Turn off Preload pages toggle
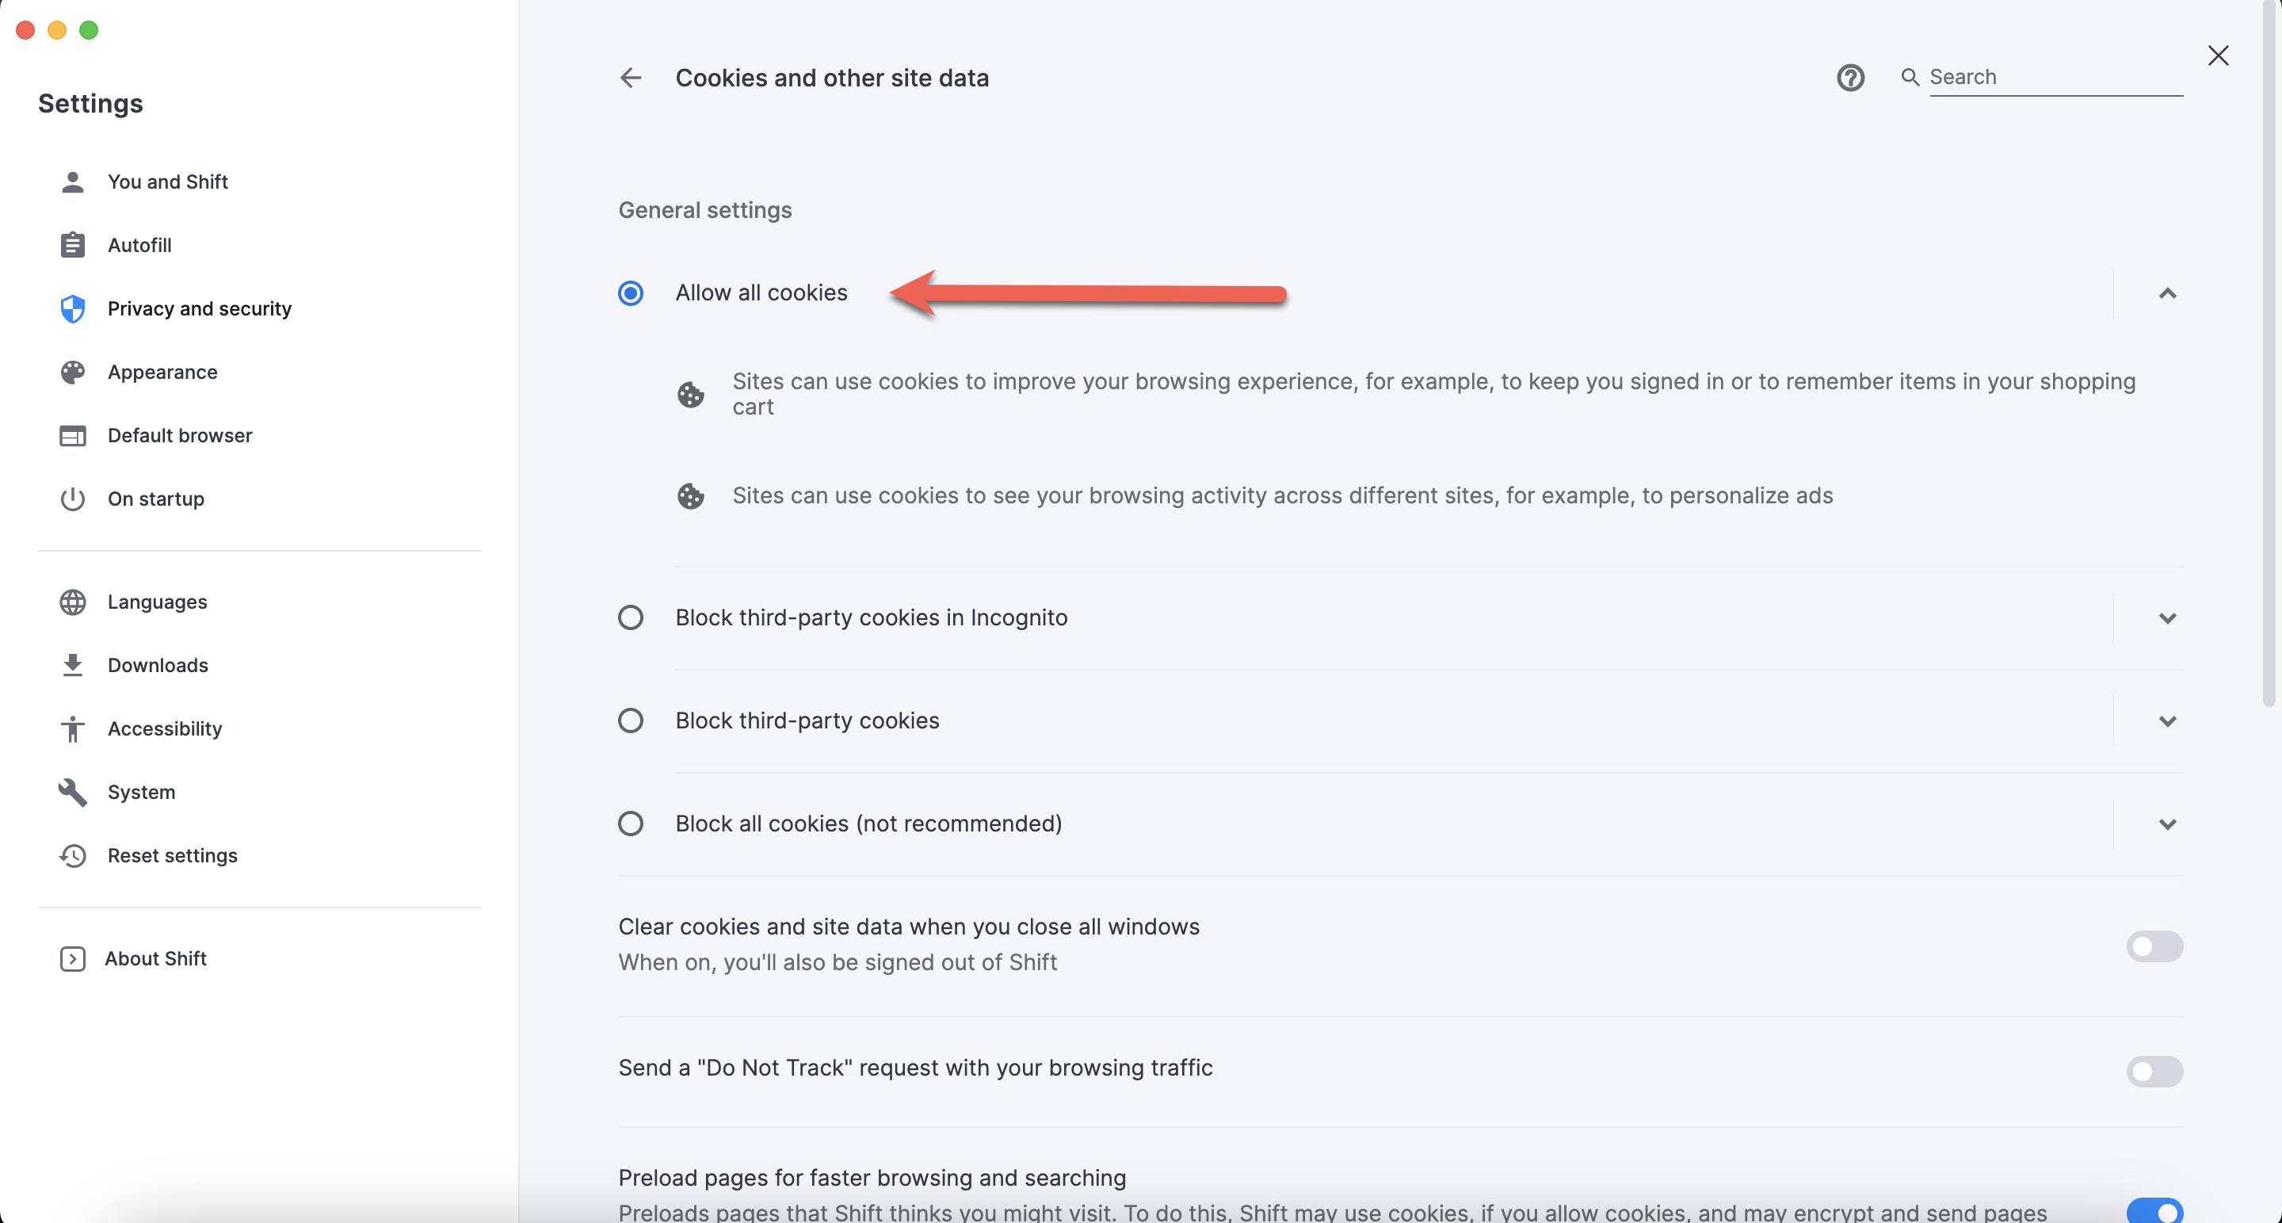 (x=2154, y=1210)
